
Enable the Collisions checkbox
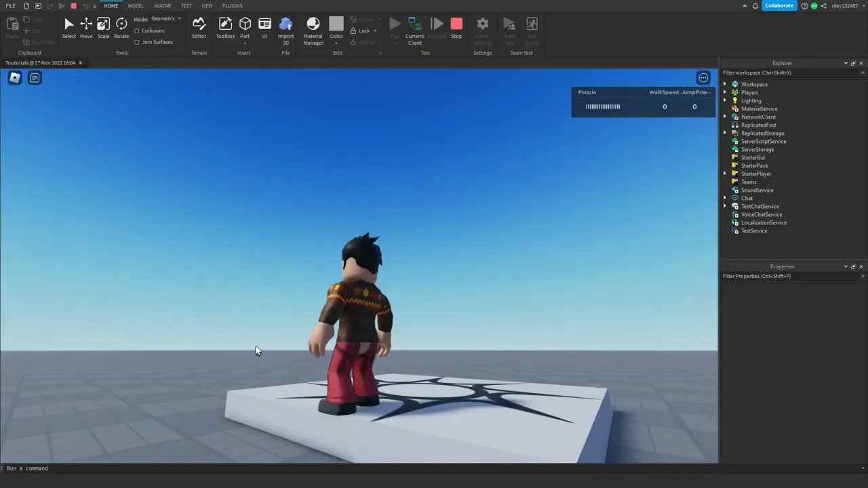pos(137,30)
